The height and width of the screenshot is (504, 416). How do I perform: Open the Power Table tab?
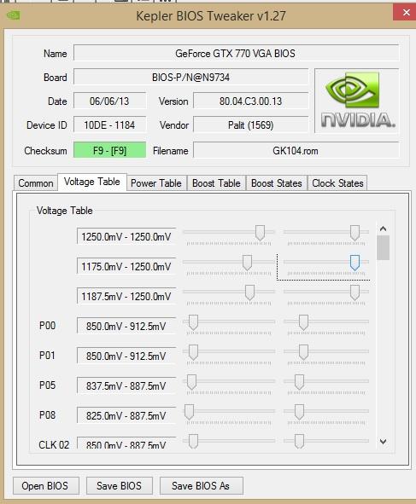(x=156, y=183)
